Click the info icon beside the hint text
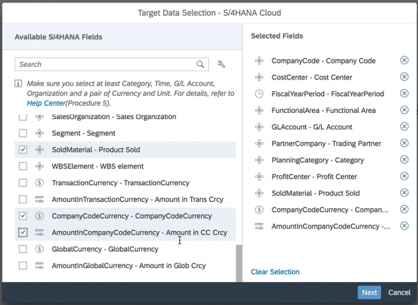 click(x=18, y=84)
